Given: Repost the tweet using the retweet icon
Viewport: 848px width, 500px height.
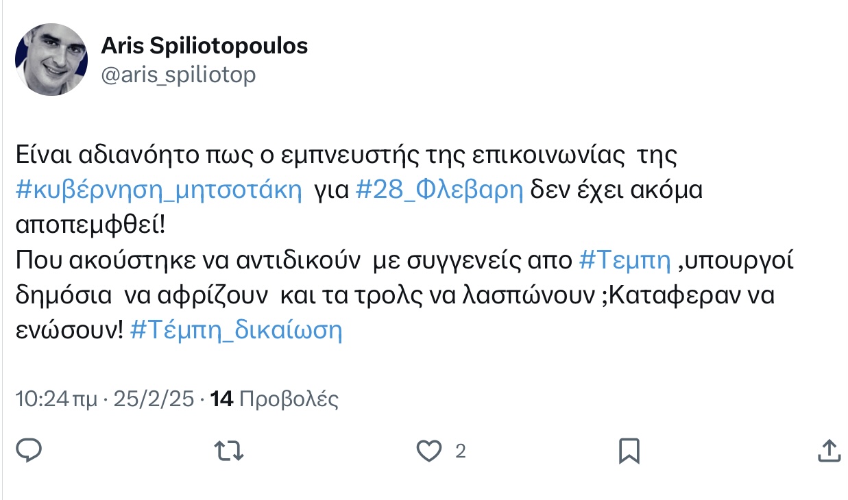Looking at the screenshot, I should coord(229,451).
